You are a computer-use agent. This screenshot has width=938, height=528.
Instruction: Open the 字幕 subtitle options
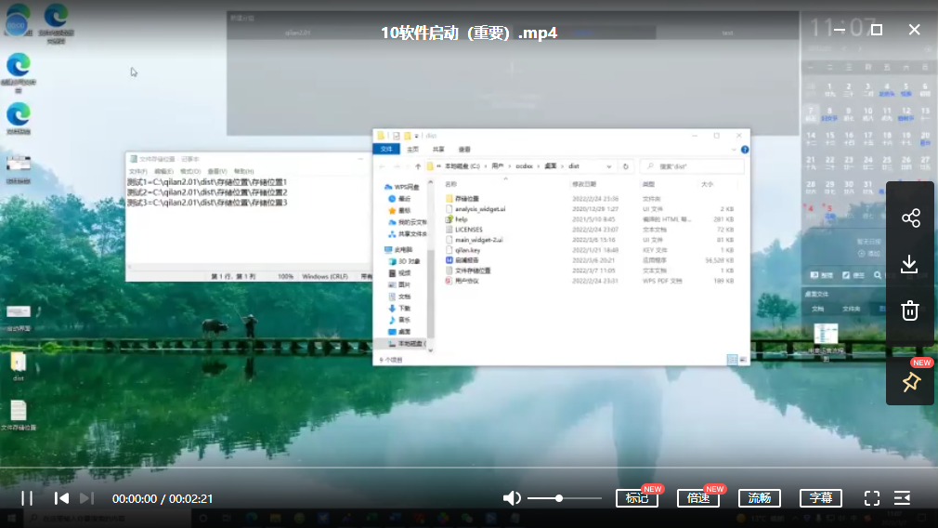821,498
